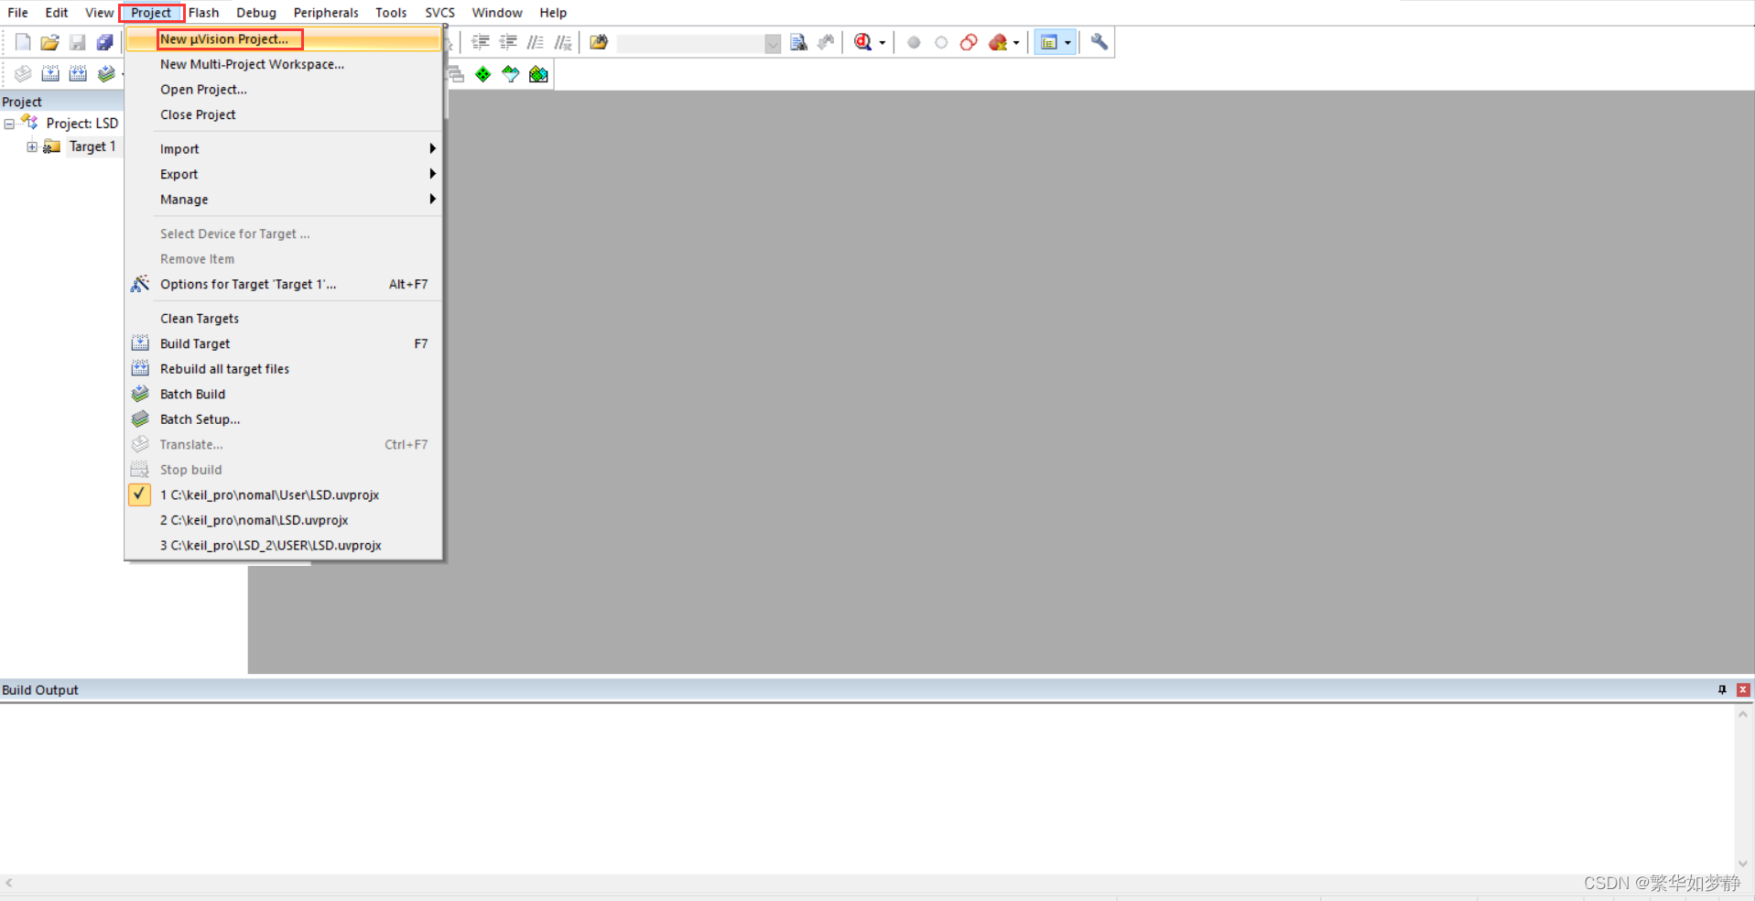Image resolution: width=1755 pixels, height=901 pixels.
Task: Click the Window layout toolbar icon
Action: [1049, 42]
